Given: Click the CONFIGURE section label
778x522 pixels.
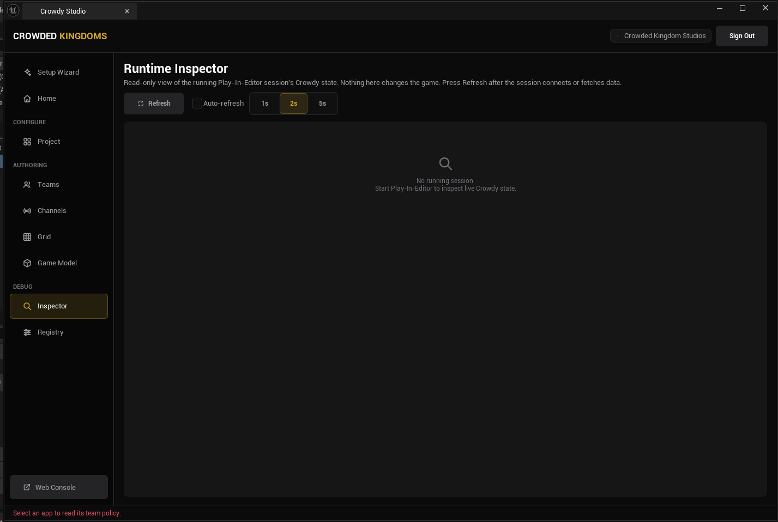Looking at the screenshot, I should tap(29, 123).
